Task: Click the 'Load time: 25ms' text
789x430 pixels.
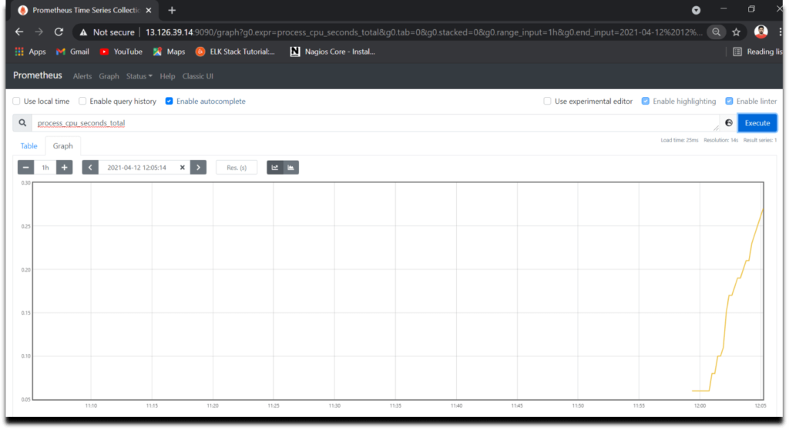Action: (x=680, y=140)
